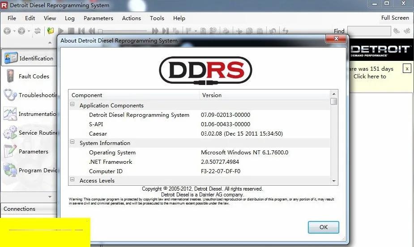This screenshot has width=414, height=247.
Task: Open the flag marker dropdown arrow
Action: pos(196,31)
